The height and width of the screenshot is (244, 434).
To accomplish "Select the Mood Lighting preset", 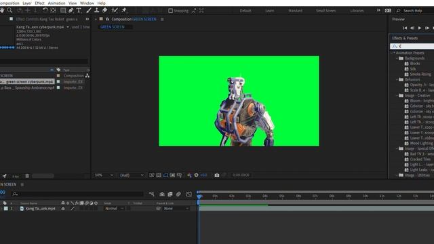I will point(421,143).
